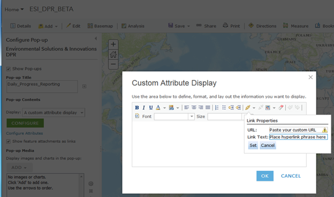Click the remove link icon

coord(261,108)
